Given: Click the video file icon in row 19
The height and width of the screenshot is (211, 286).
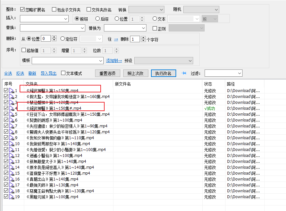Looking at the screenshot, I should click(x=12, y=197).
